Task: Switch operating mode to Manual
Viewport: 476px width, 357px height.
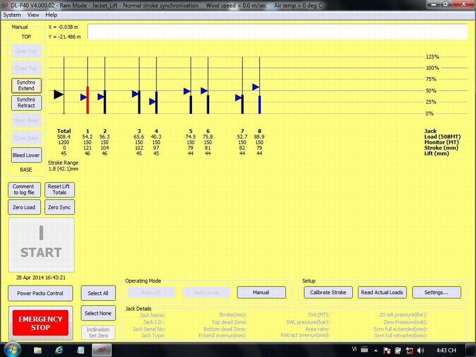Action: 261,293
